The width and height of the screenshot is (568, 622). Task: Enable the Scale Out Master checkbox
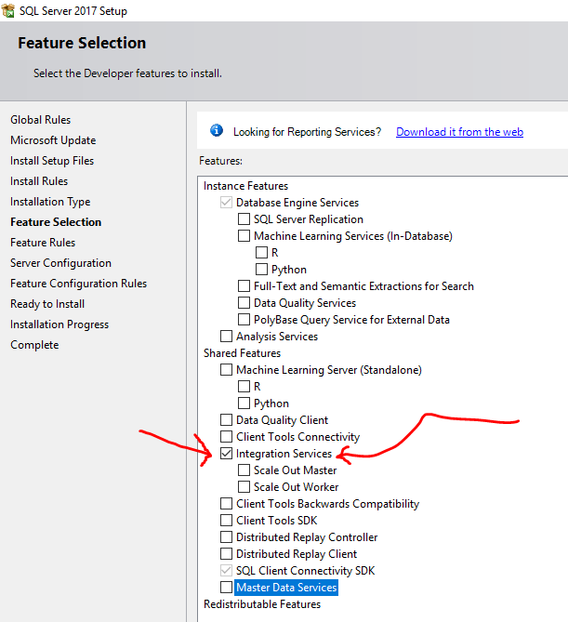[244, 470]
